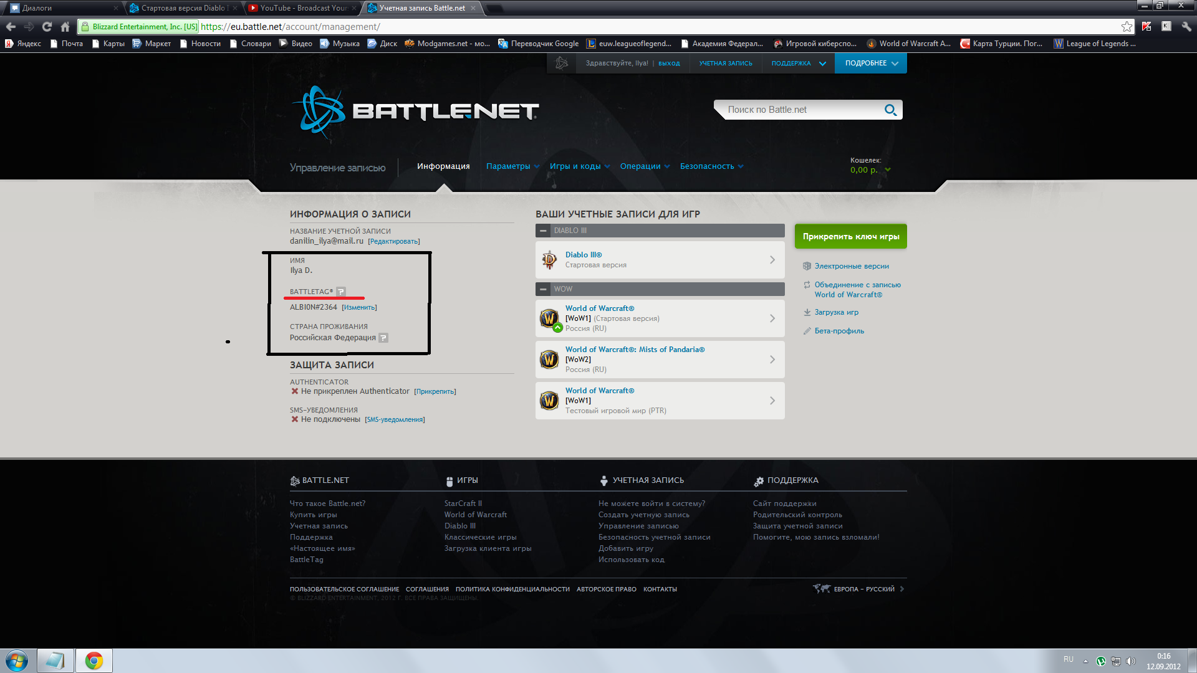Screen dimensions: 1197x673
Task: Open Mists of Pandaria account row
Action: (x=660, y=360)
